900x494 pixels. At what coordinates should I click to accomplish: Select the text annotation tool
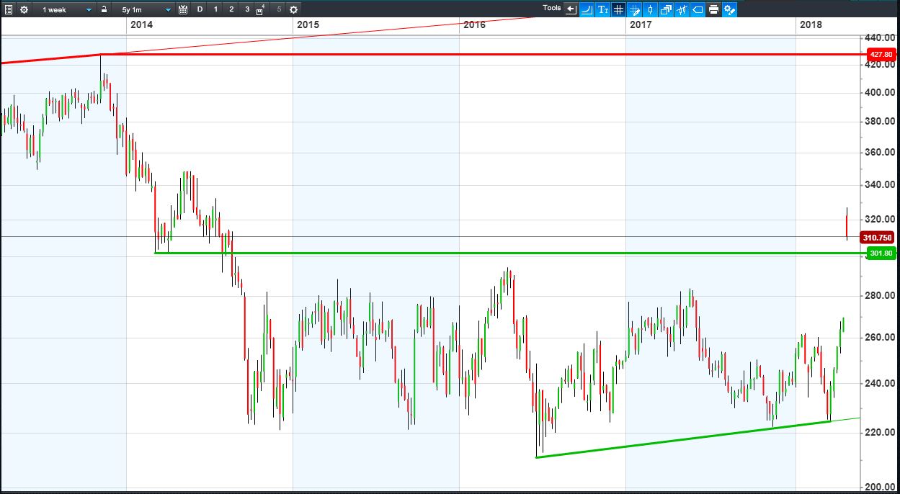coord(602,9)
